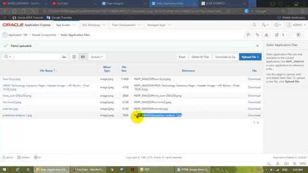Dismiss the File(s) uploaded message
The height and width of the screenshot is (173, 308).
coord(257,46)
